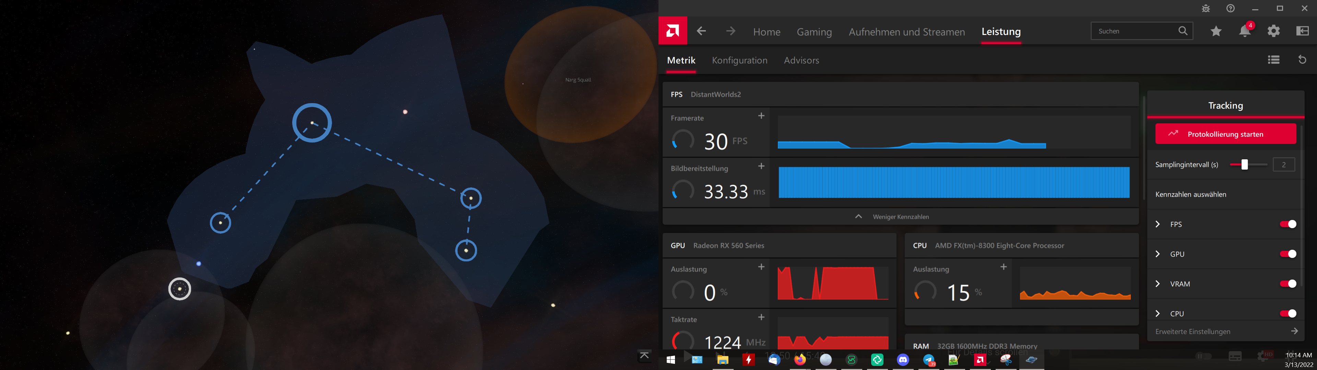Expand GPU metrics chevron in Tracking
The width and height of the screenshot is (1317, 370).
pyautogui.click(x=1158, y=254)
